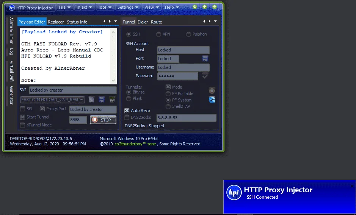Open the Inject menu dropdown

pos(84,7)
